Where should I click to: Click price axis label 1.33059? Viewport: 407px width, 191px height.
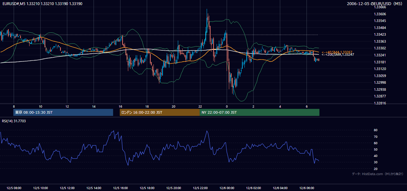pos(380,76)
